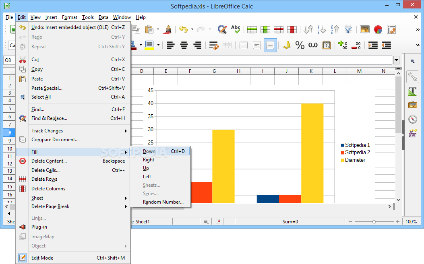Click Delete Cells menu entry
The width and height of the screenshot is (424, 264).
pos(73,170)
